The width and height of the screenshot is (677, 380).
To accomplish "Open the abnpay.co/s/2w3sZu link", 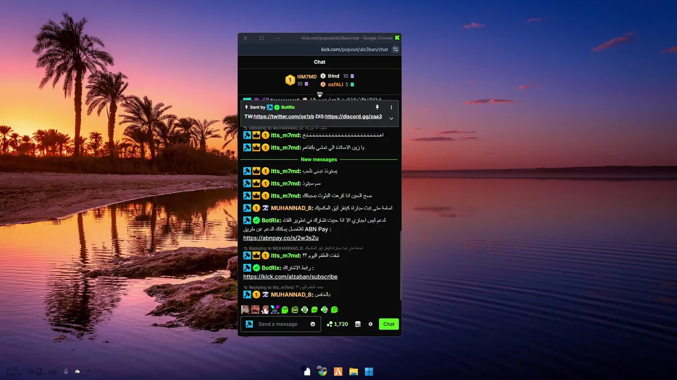I will 281,238.
